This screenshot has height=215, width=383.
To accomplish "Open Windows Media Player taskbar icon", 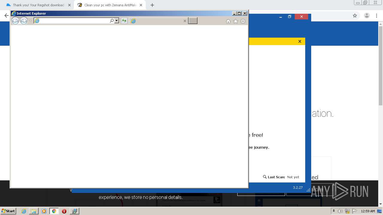I will coord(44,211).
